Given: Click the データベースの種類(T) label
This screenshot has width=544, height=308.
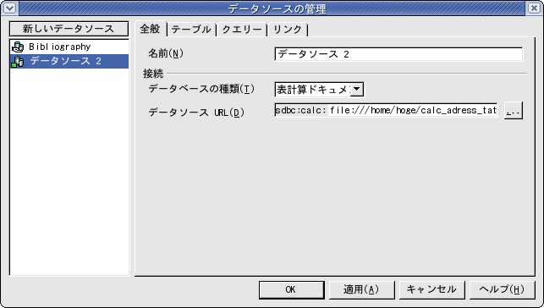Looking at the screenshot, I should coord(201,89).
